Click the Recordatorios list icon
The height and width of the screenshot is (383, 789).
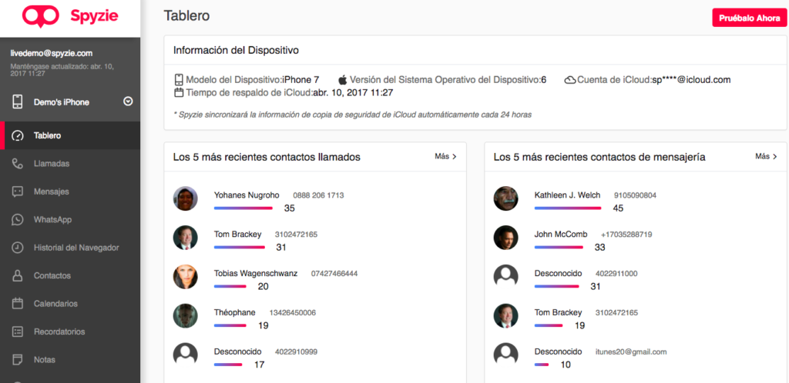pyautogui.click(x=18, y=331)
